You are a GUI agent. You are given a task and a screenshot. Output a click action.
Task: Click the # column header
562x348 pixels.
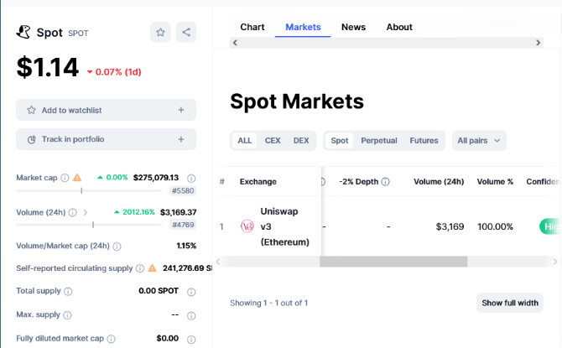point(221,182)
